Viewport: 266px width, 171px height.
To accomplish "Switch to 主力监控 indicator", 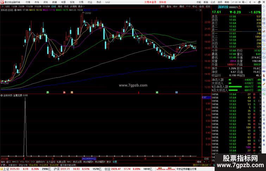I will [51, 162].
